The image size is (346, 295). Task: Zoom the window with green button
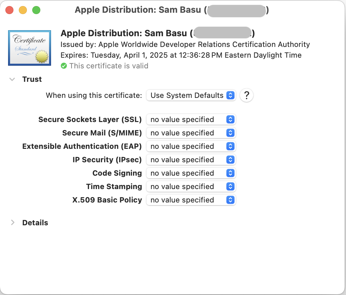pyautogui.click(x=36, y=10)
